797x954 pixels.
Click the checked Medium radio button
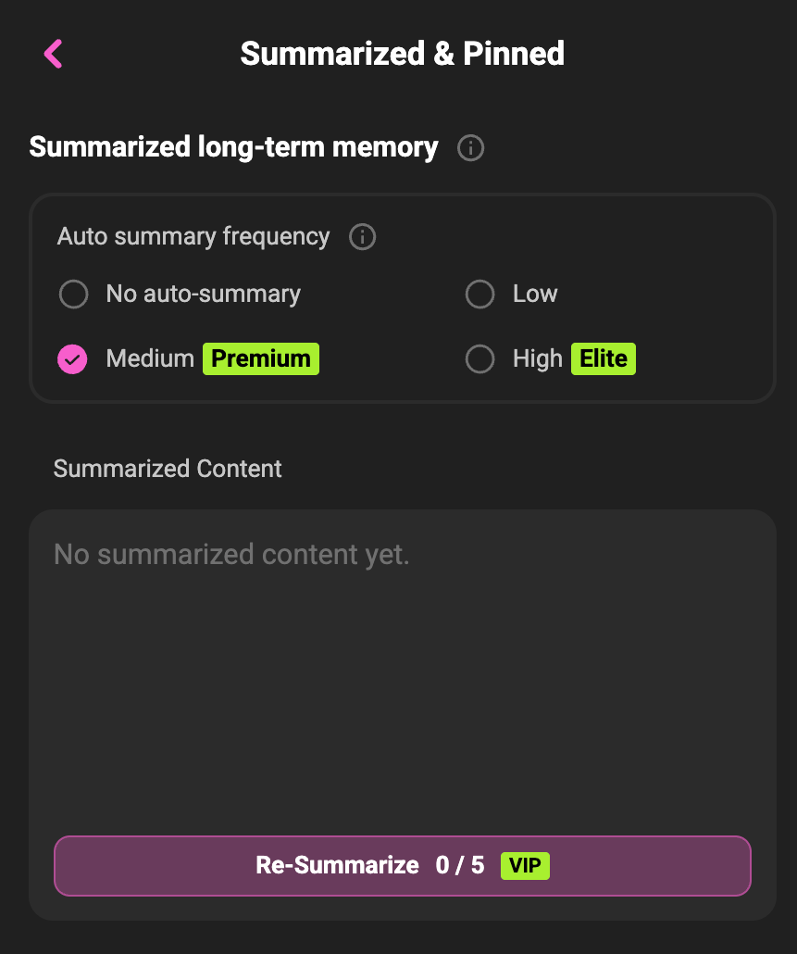click(72, 359)
